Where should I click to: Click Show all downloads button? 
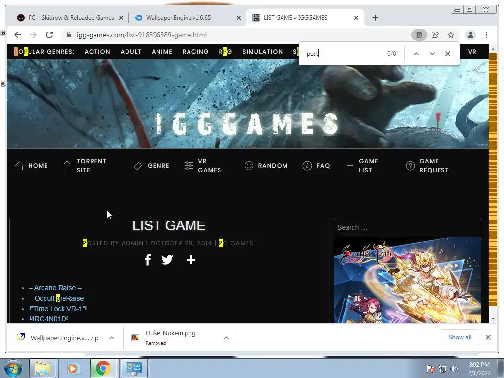click(x=460, y=337)
